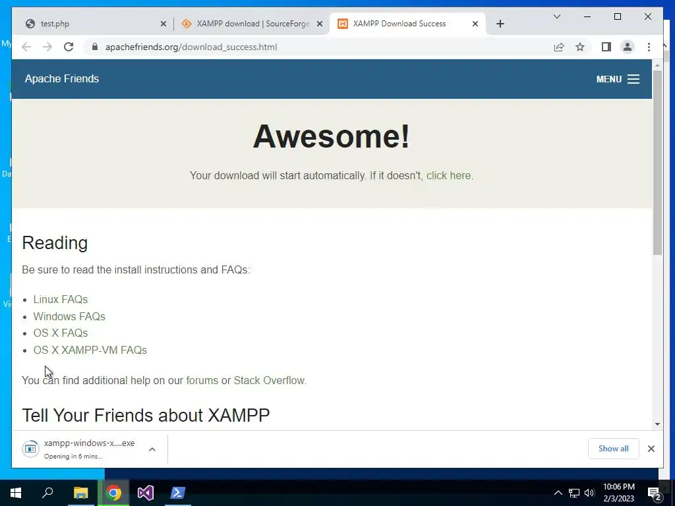Expand the MENU hamburger

tap(618, 79)
